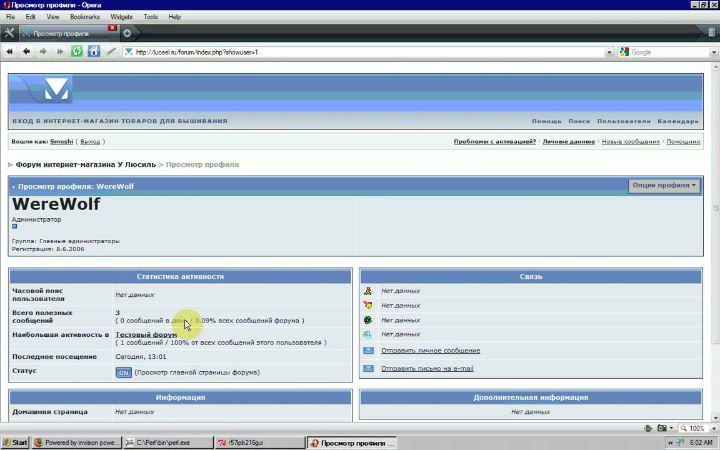The image size is (720, 450).
Task: Click the Google search engine icon
Action: tap(624, 52)
